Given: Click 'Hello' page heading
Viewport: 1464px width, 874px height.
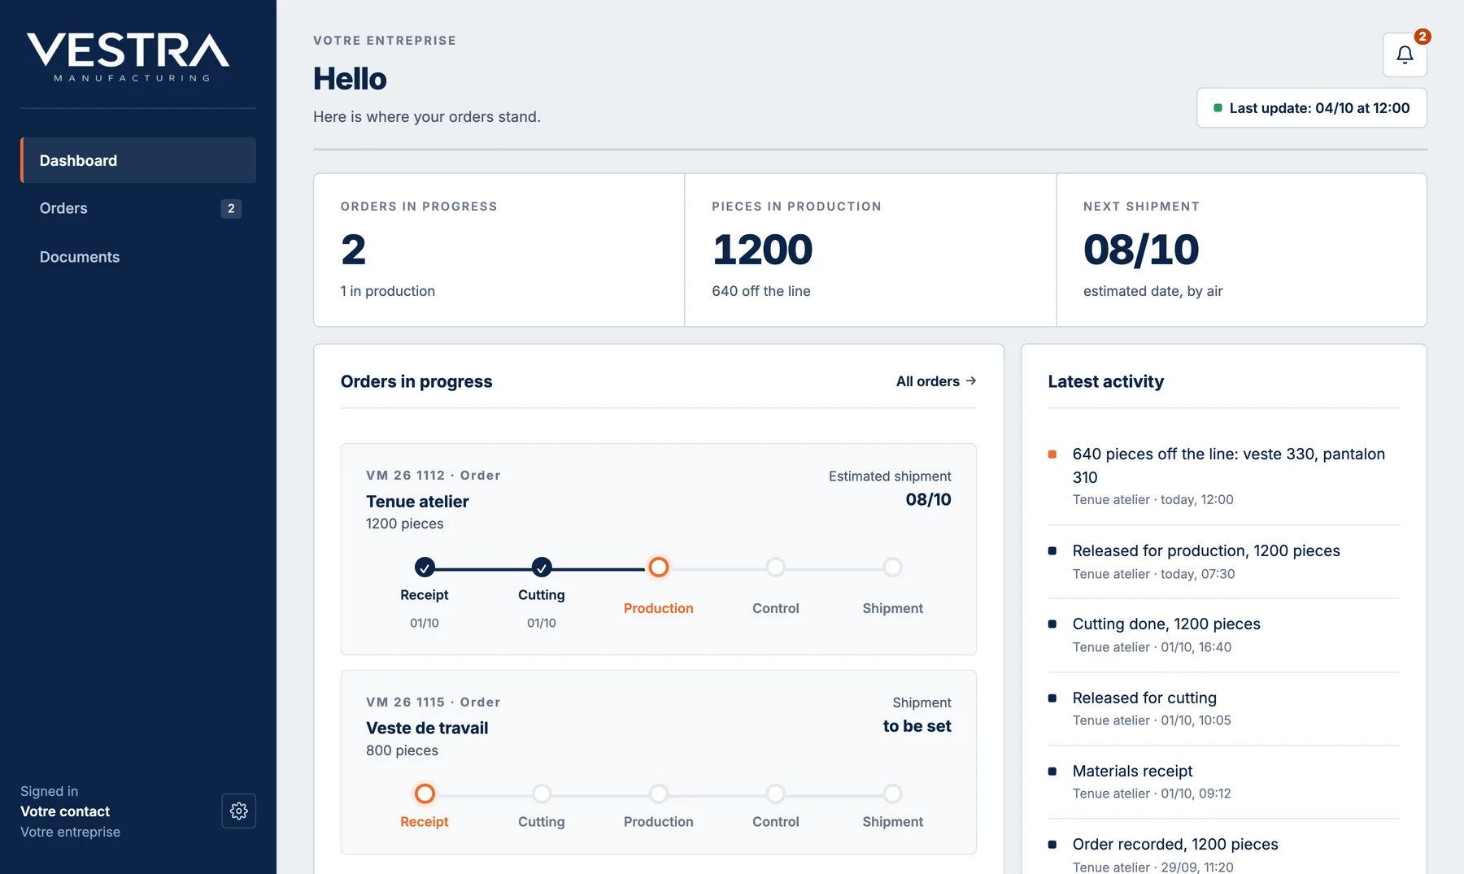Looking at the screenshot, I should (x=350, y=79).
